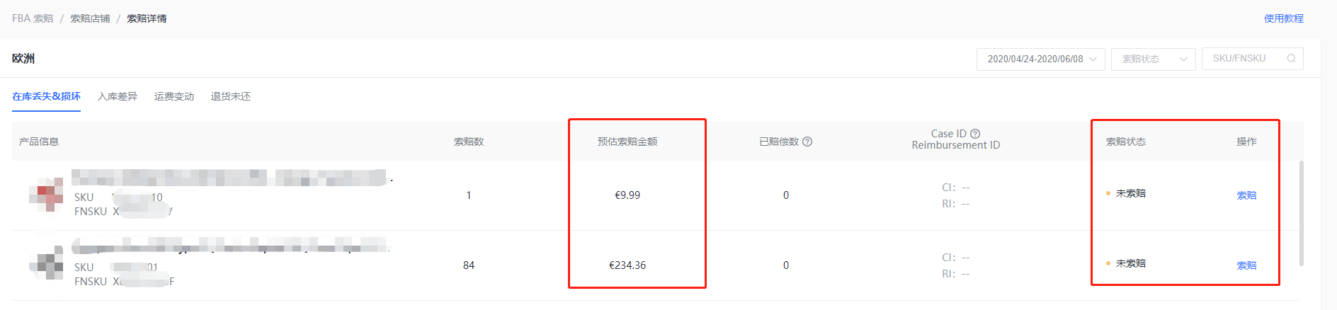Navigate to 索赔店铺 breadcrumb
The width and height of the screenshot is (1337, 310).
tap(90, 18)
